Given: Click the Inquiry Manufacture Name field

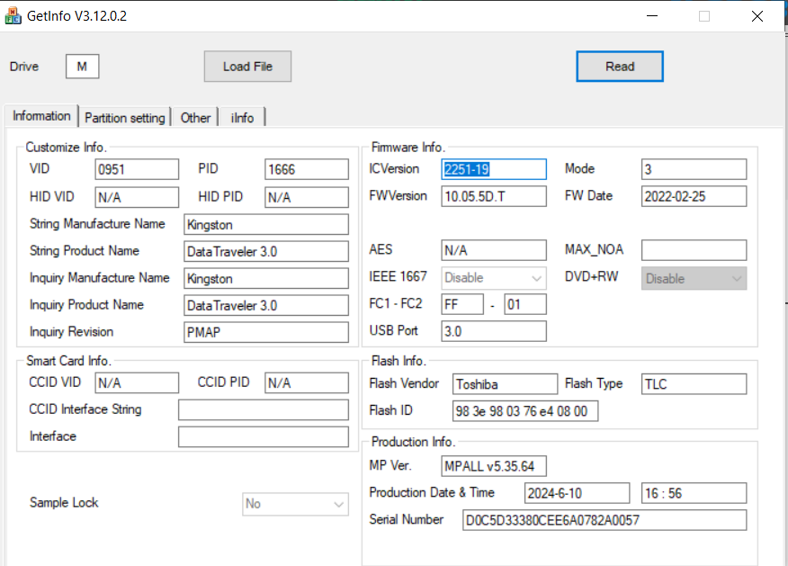Looking at the screenshot, I should (266, 278).
